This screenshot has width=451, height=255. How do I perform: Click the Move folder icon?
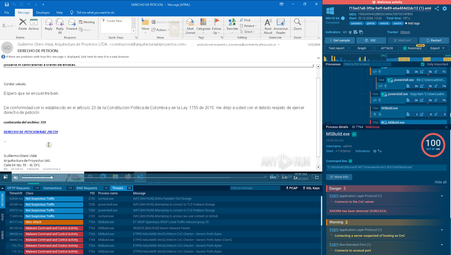coord(145,22)
